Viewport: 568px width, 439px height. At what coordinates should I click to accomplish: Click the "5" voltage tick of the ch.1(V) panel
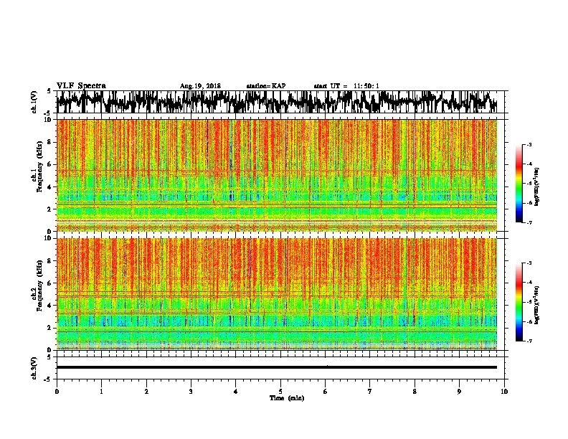point(49,91)
